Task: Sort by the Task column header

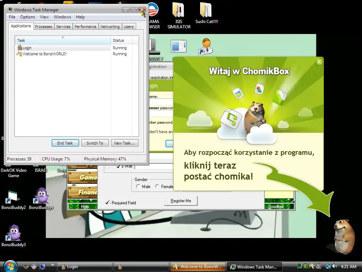Action: pyautogui.click(x=63, y=40)
